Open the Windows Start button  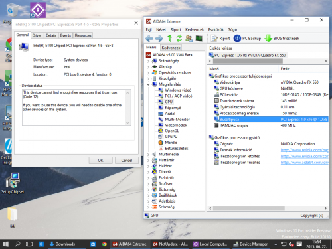(x=6, y=244)
